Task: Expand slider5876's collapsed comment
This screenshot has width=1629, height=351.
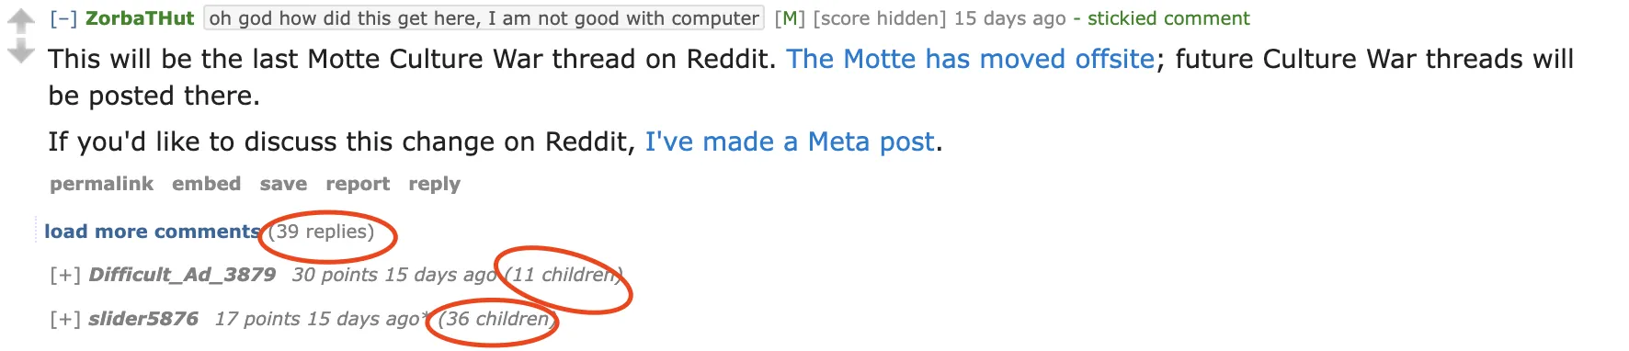Action: [65, 319]
